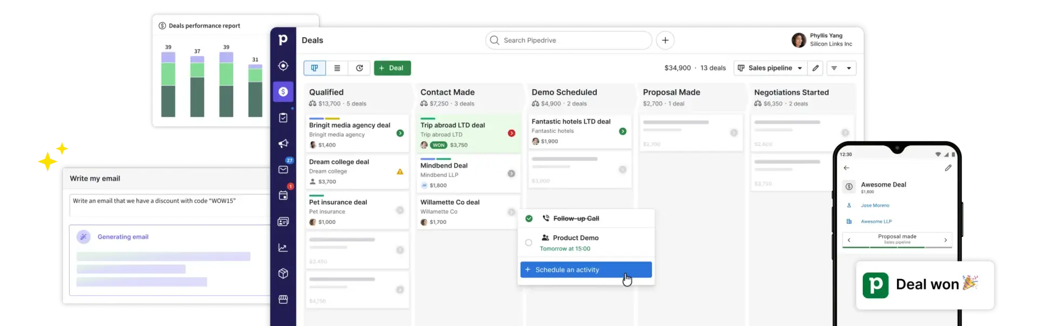The height and width of the screenshot is (326, 1038).
Task: Open the Projects clipboard-check sidebar icon
Action: point(283,118)
